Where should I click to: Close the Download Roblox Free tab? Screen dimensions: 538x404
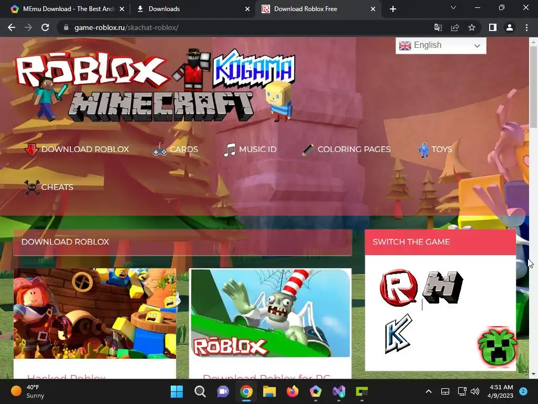pyautogui.click(x=373, y=9)
